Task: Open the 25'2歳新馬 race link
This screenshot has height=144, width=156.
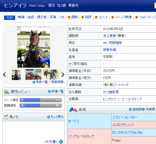Action: (x=111, y=92)
